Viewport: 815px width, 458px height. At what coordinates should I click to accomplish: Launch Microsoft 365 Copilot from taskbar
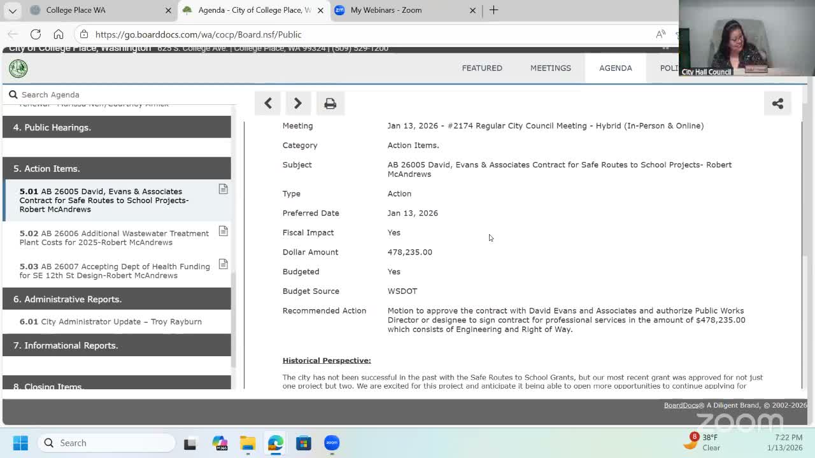pos(220,443)
